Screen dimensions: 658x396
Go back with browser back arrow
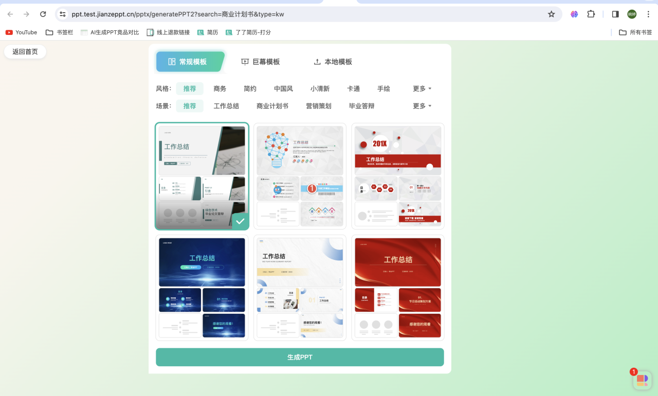(10, 14)
